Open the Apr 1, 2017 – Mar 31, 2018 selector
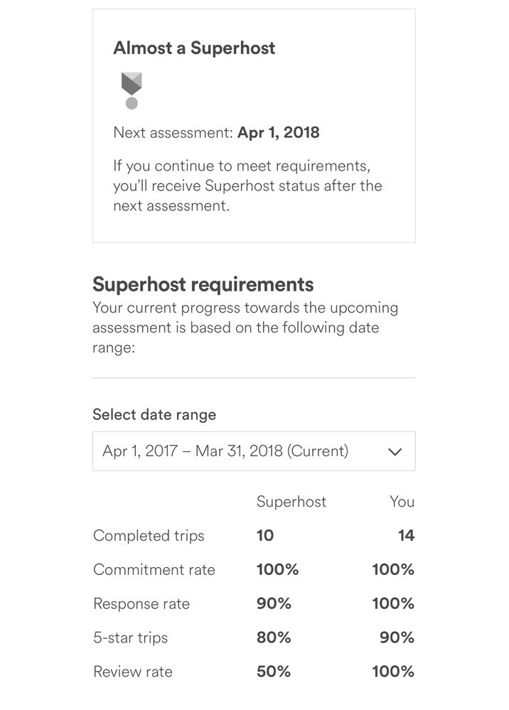Image resolution: width=509 pixels, height=710 pixels. pos(225,451)
